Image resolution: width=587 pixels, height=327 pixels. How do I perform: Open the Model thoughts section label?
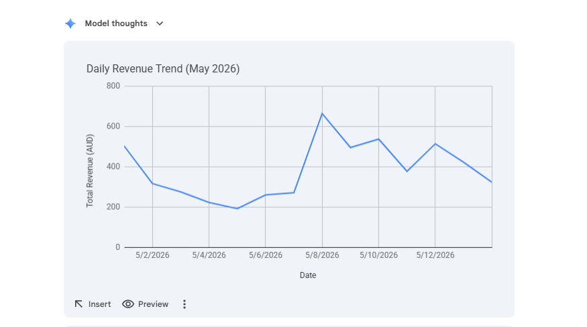point(116,23)
